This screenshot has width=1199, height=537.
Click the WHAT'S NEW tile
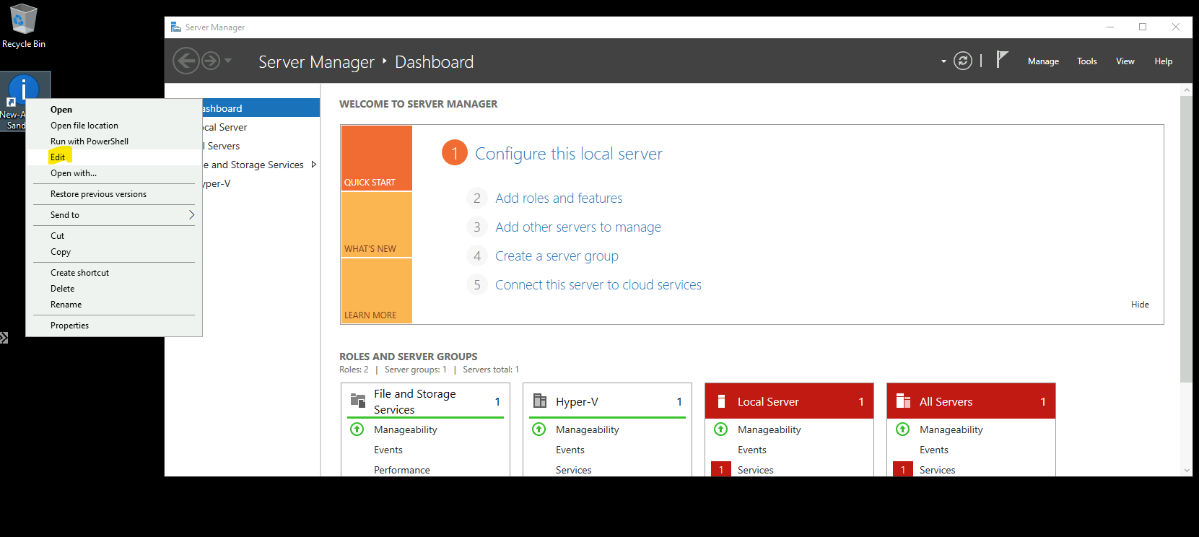[376, 224]
